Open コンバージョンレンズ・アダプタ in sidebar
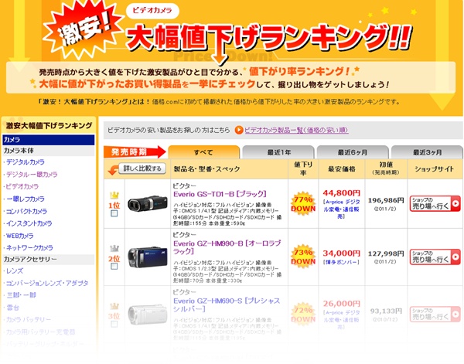Screen dimensions: 464x364 point(47,284)
